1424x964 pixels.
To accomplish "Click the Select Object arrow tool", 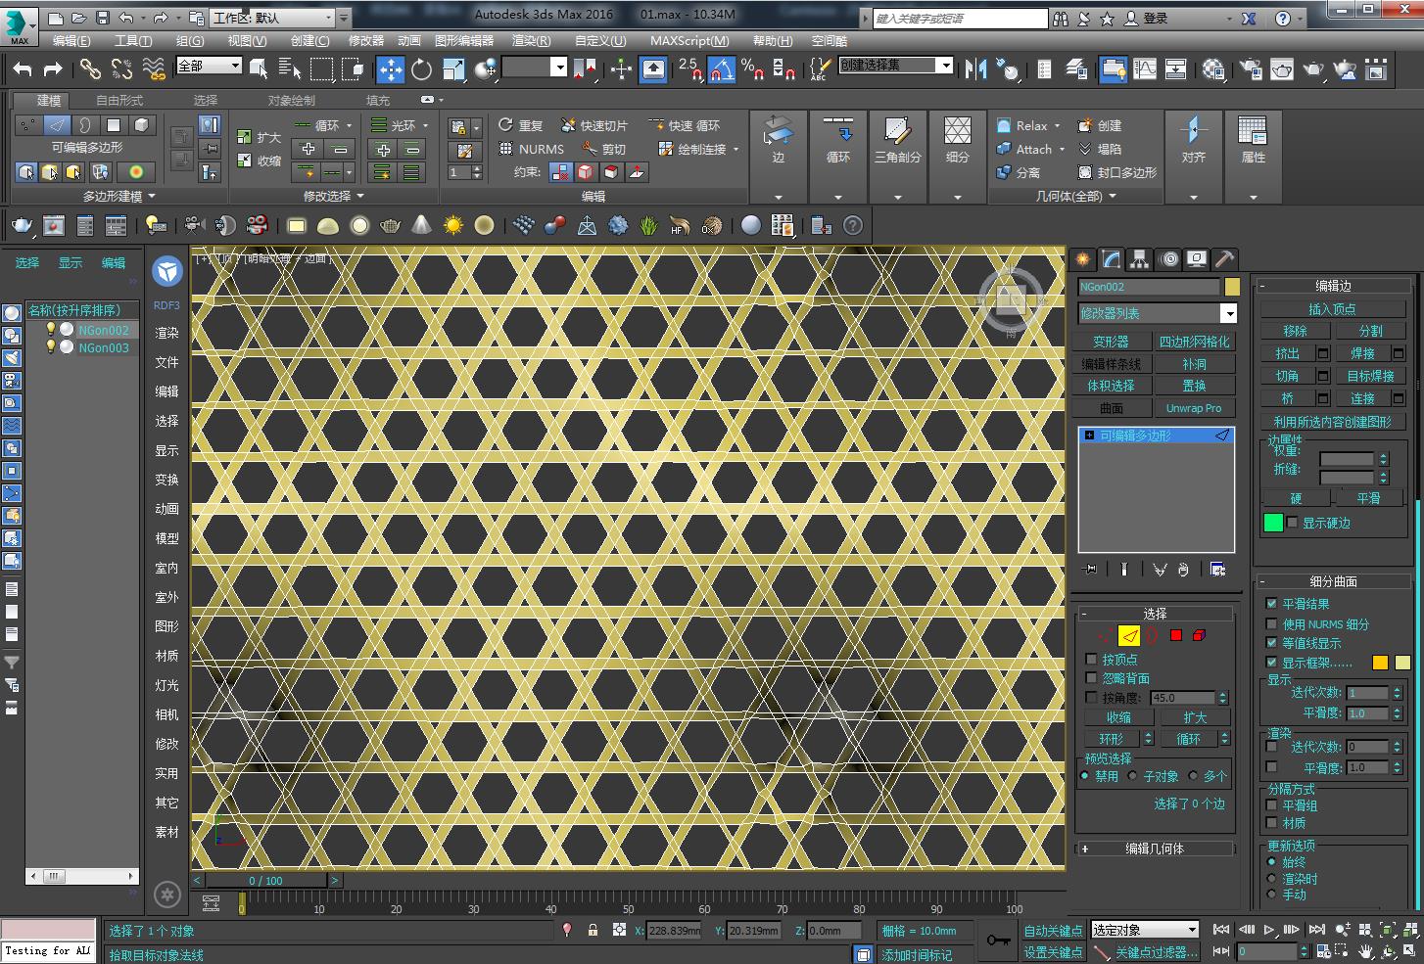I will pyautogui.click(x=259, y=69).
